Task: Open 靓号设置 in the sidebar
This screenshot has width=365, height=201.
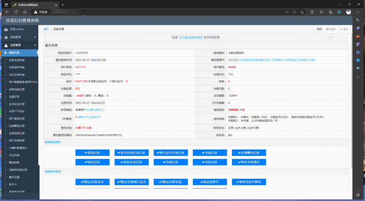Action: (14, 177)
